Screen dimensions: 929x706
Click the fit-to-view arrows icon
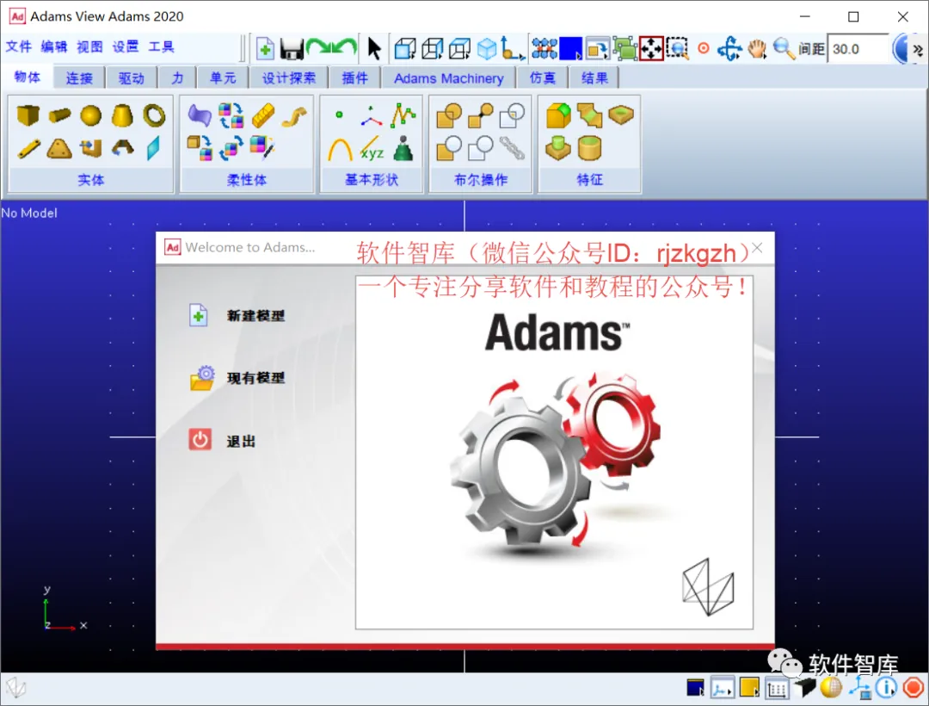coord(650,48)
